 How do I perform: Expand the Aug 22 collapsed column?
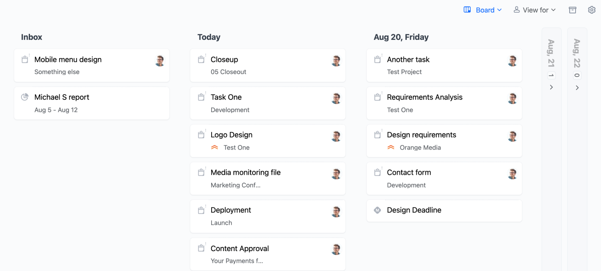577,88
